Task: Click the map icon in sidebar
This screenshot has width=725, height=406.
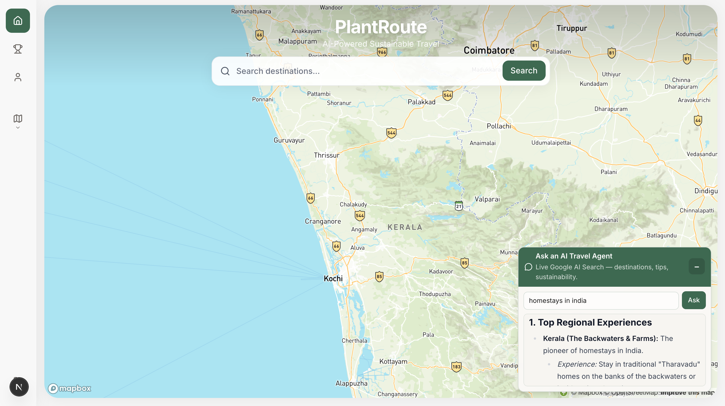Action: coord(18,118)
